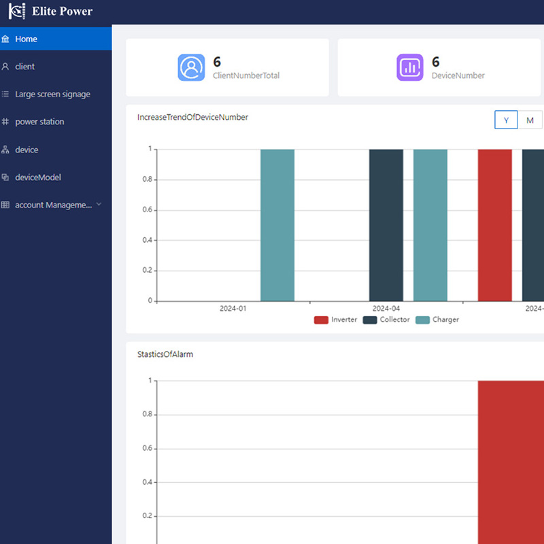Toggle Collector series in chart legend

point(386,320)
